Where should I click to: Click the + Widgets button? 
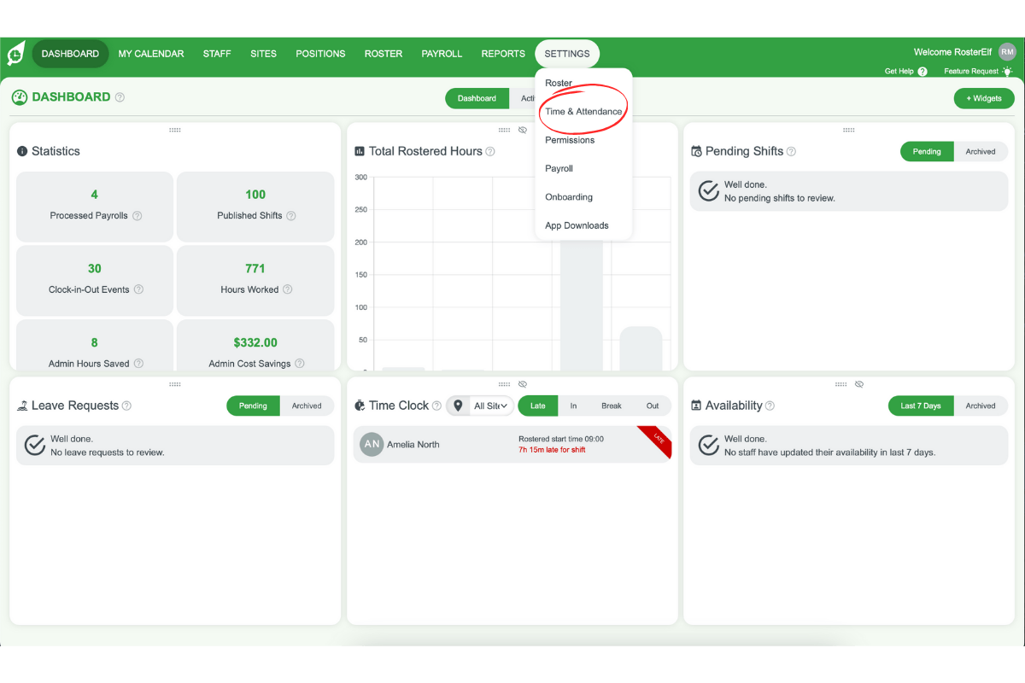click(983, 98)
